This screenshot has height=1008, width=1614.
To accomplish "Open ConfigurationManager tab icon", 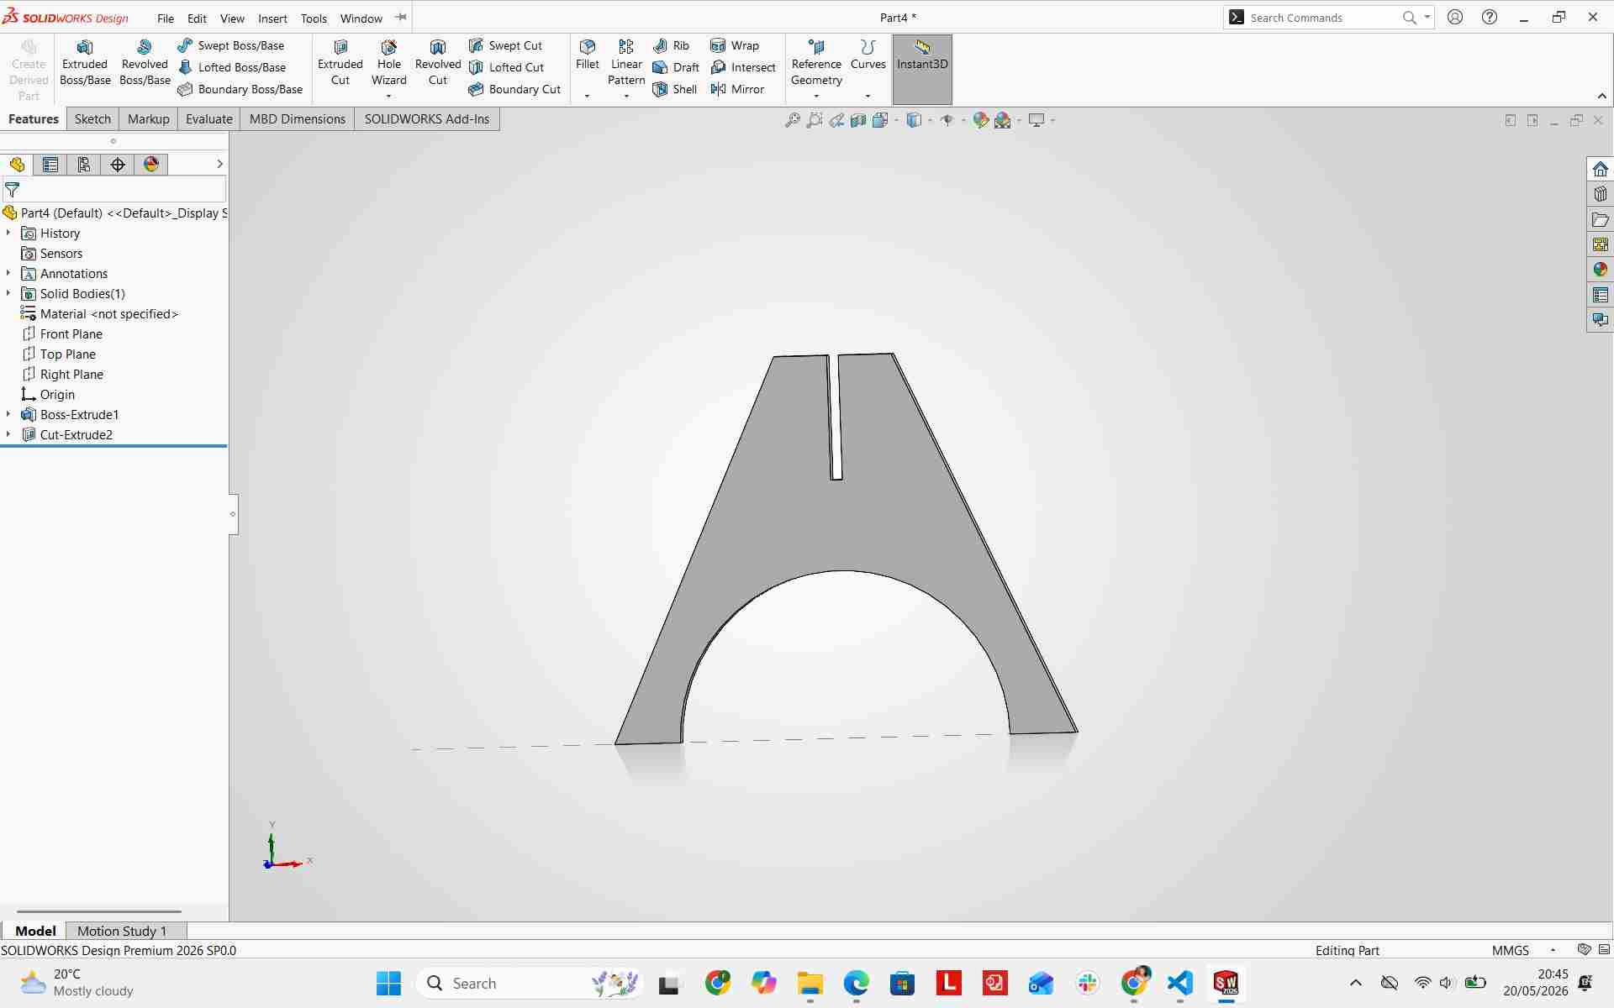I will (x=84, y=165).
